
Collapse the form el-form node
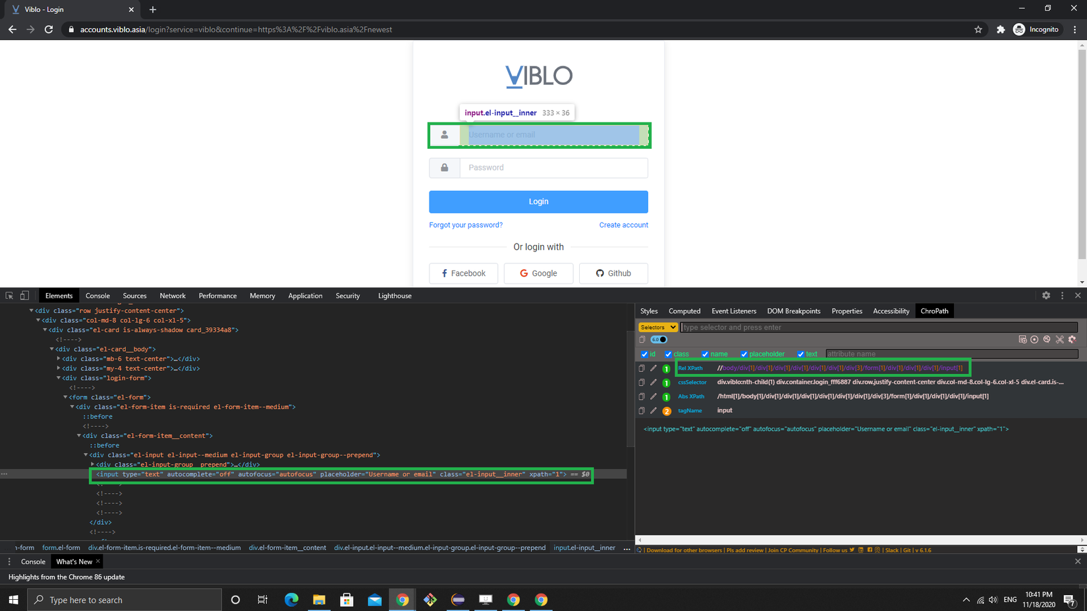coord(65,397)
